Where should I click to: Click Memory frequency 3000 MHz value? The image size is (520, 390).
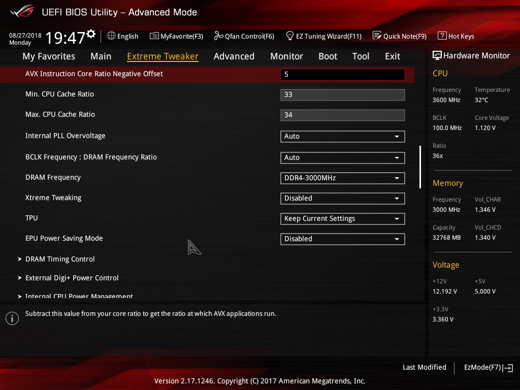(446, 210)
